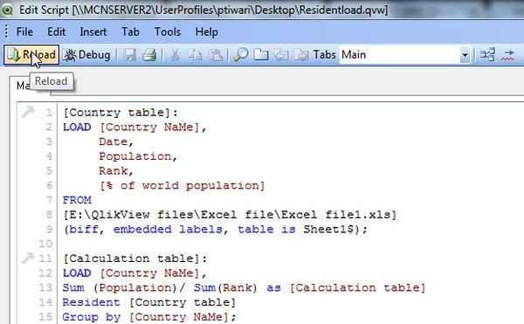Click the Group by clause on line 15
524x324 pixels.
[x=149, y=317]
